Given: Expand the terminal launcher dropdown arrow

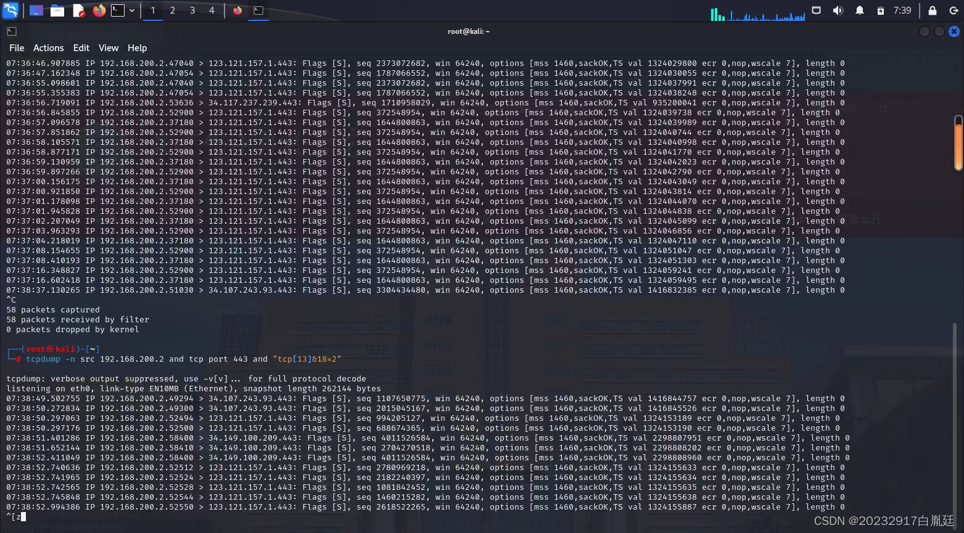Looking at the screenshot, I should 132,10.
